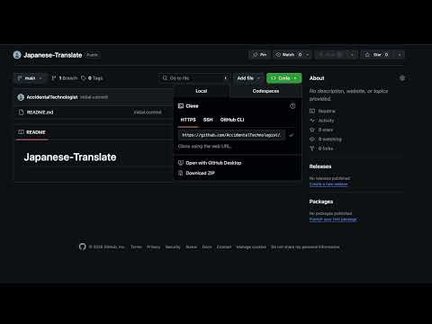Image resolution: width=432 pixels, height=324 pixels.
Task: Open the Watch options dropdown arrow
Action: 308,55
